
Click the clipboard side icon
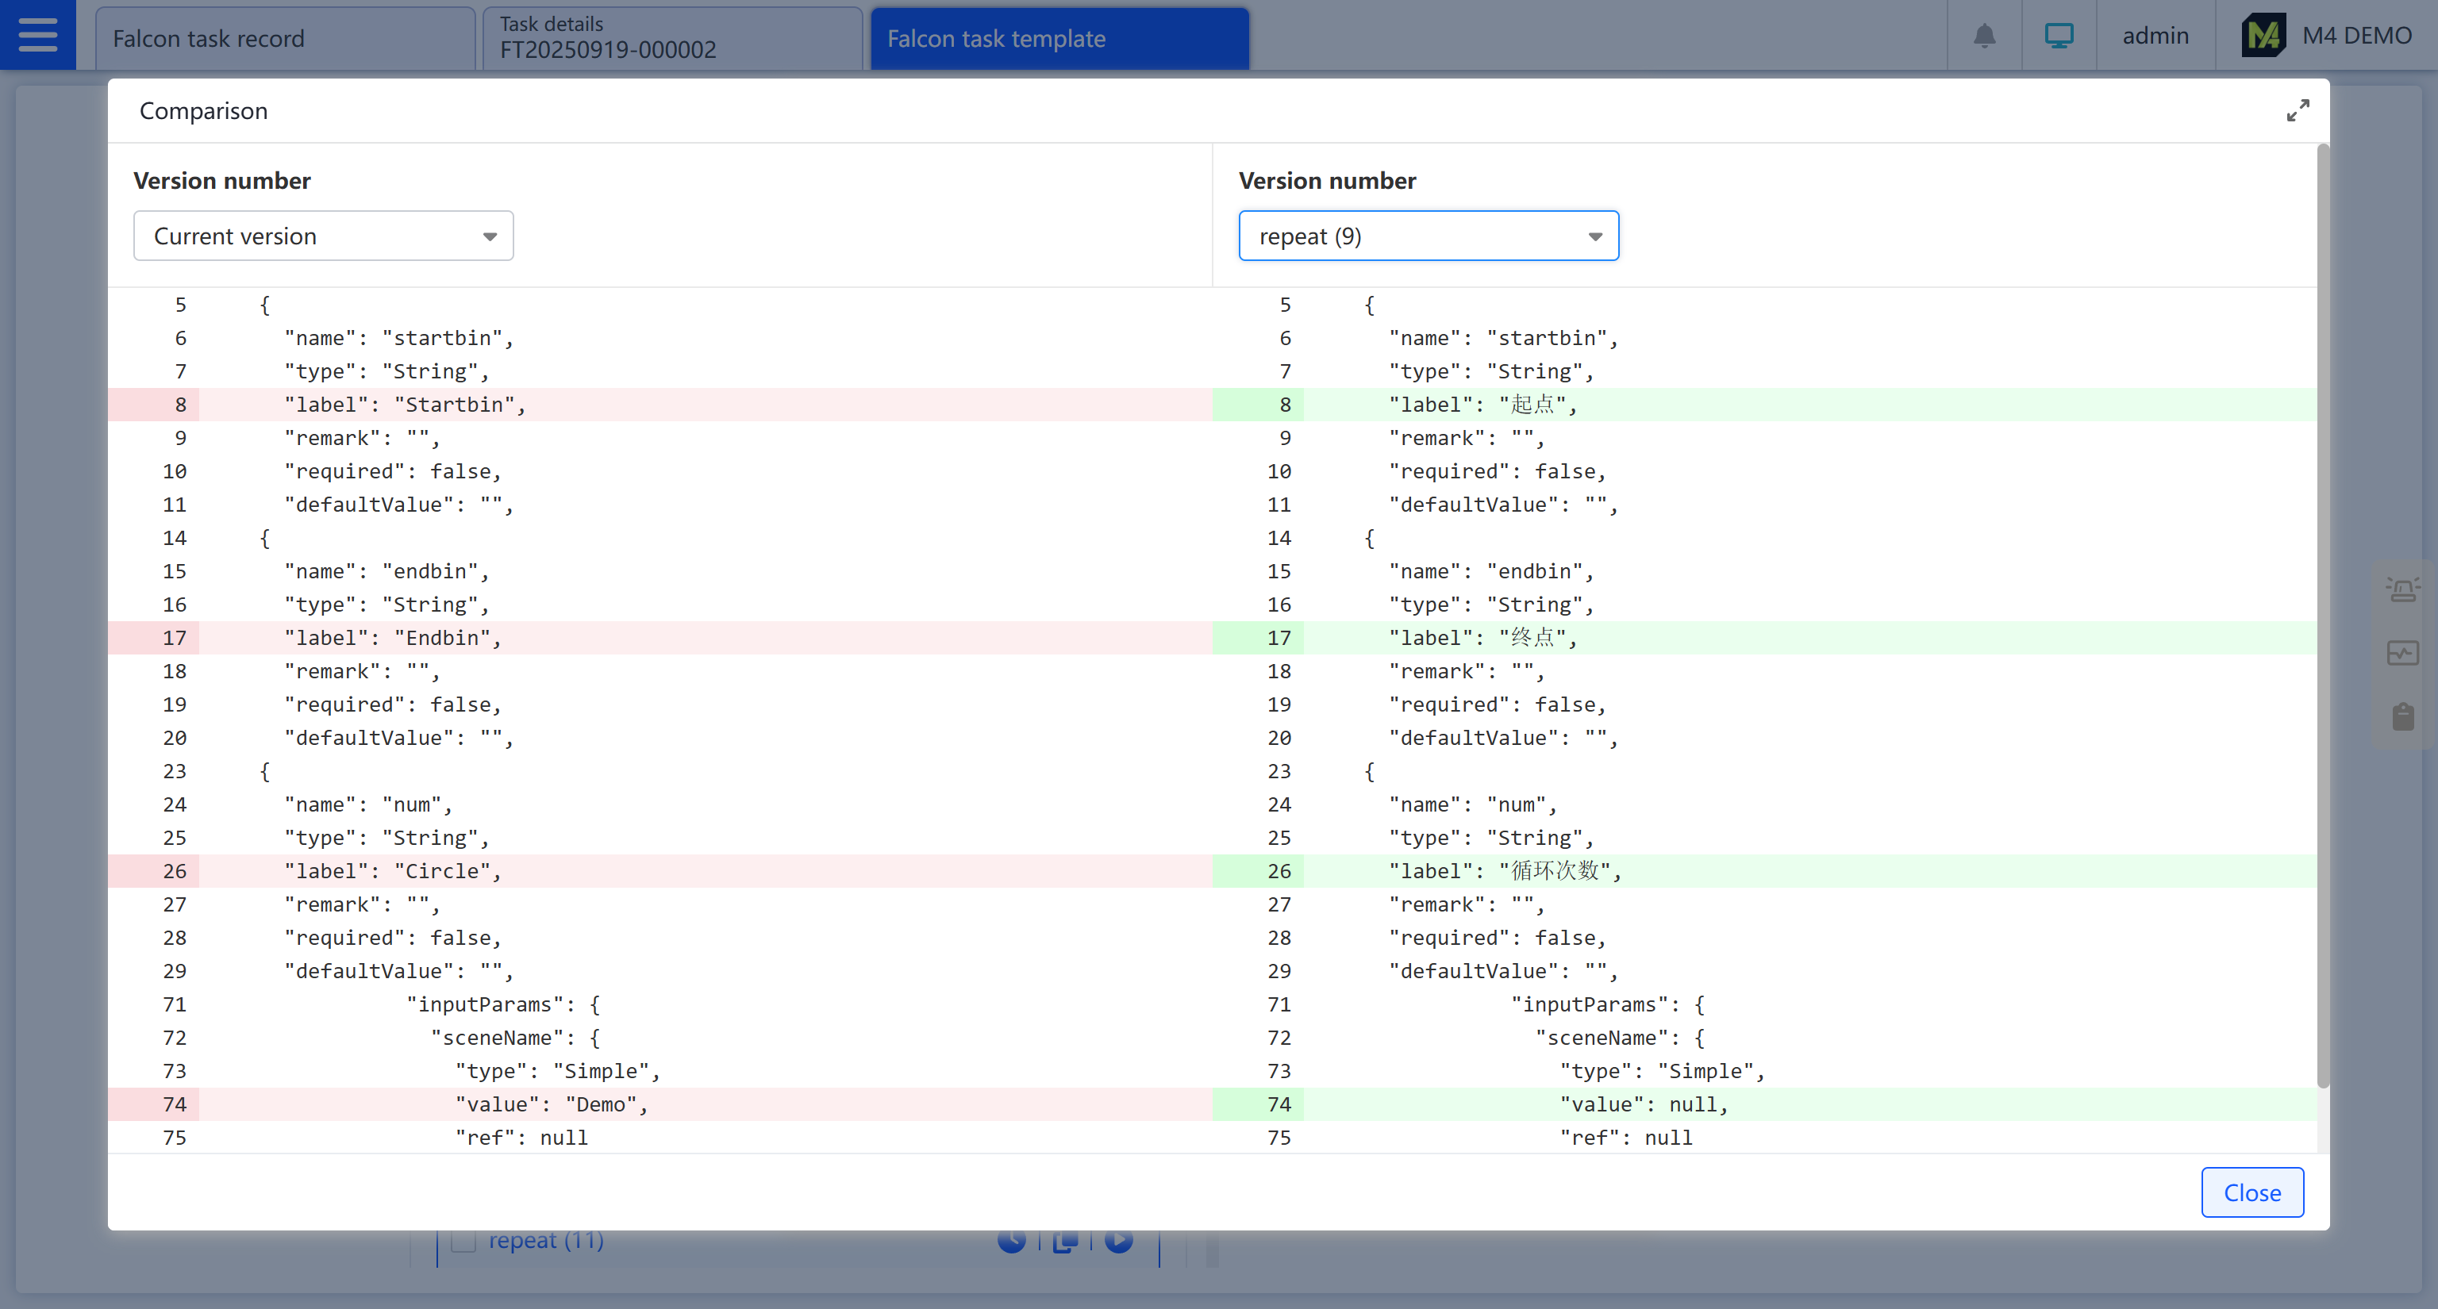pyautogui.click(x=2402, y=716)
